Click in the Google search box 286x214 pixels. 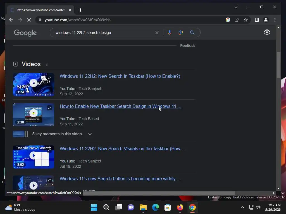click(104, 33)
